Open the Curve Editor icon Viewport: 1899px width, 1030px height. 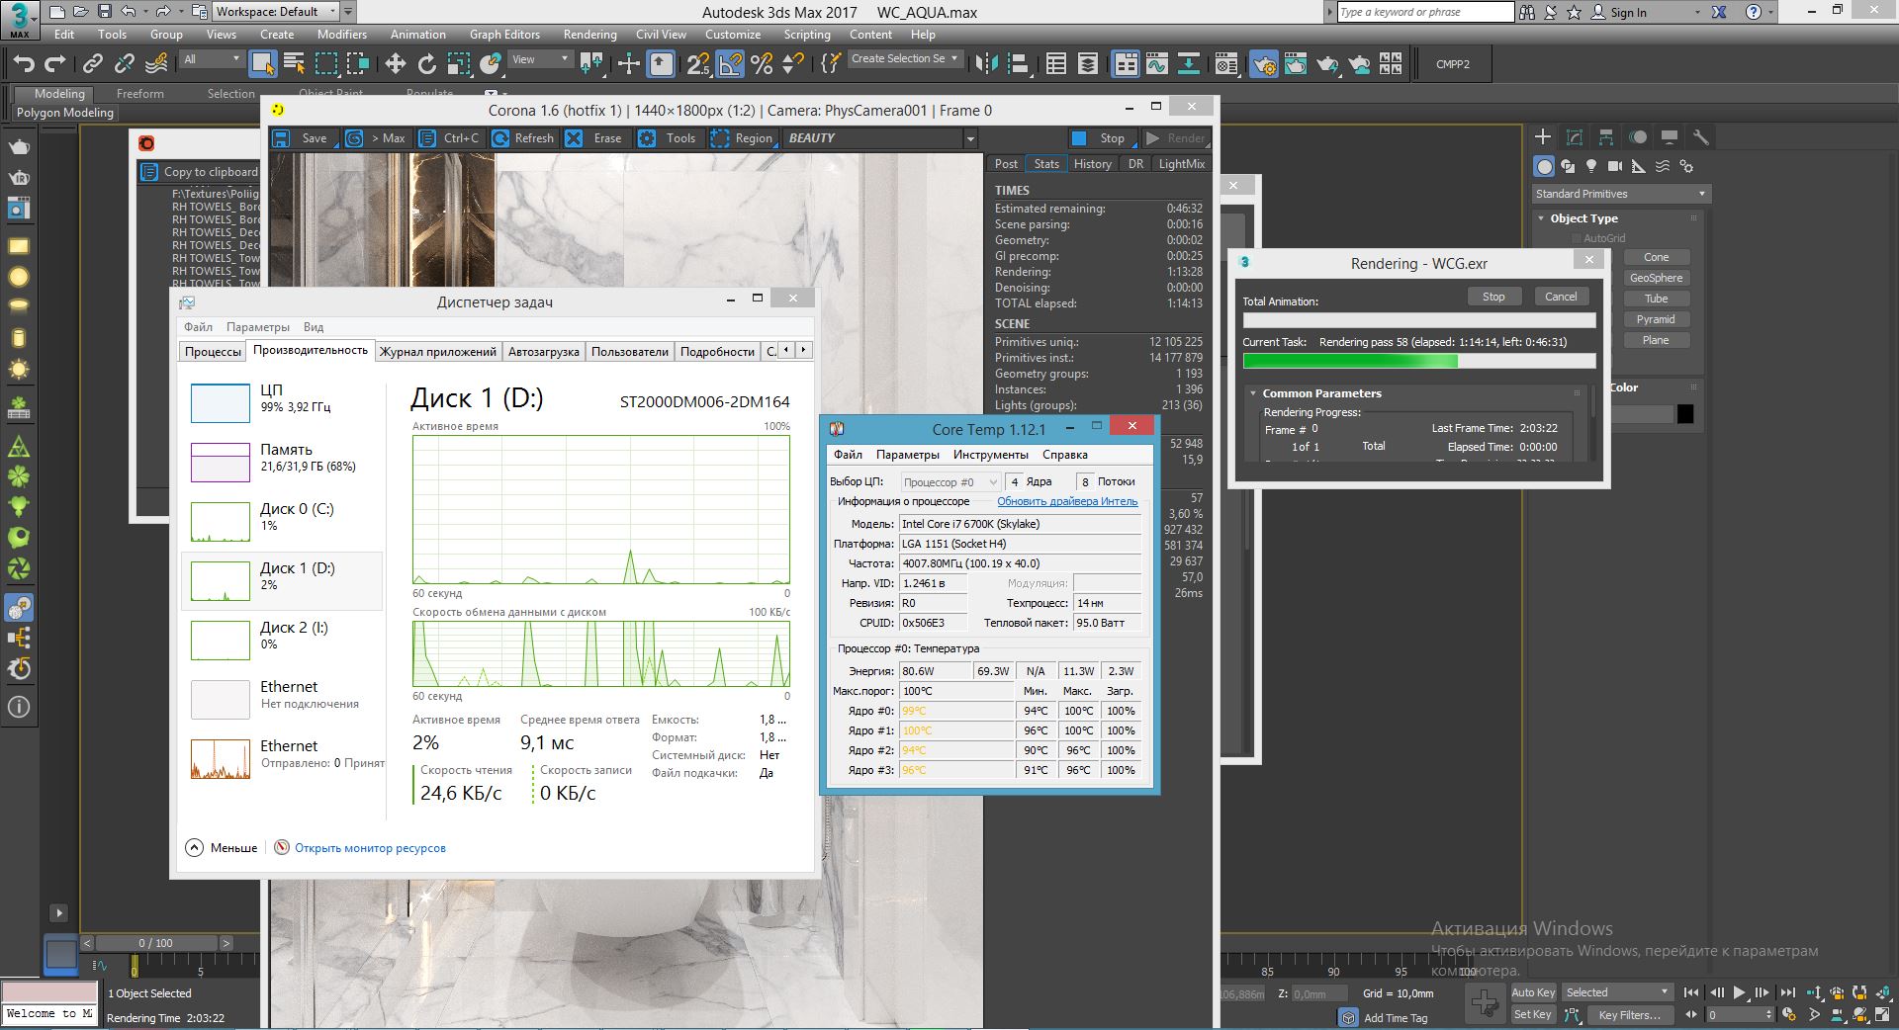1156,64
